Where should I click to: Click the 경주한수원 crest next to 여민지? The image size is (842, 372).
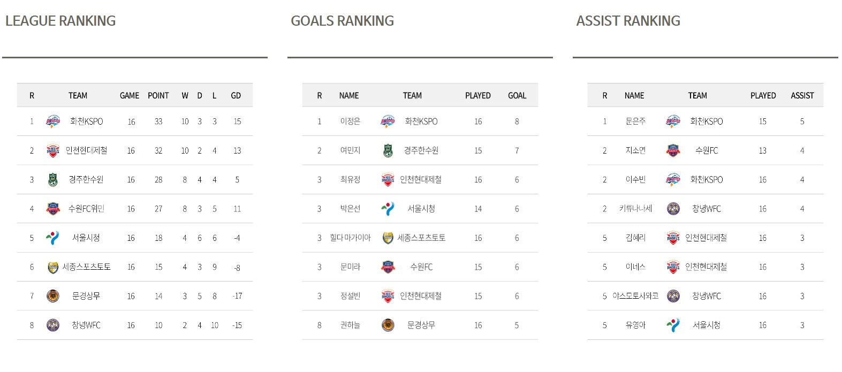coord(388,150)
